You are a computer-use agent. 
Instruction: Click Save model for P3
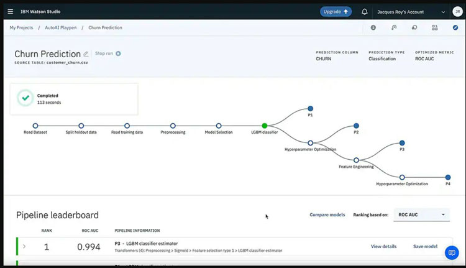(425, 246)
